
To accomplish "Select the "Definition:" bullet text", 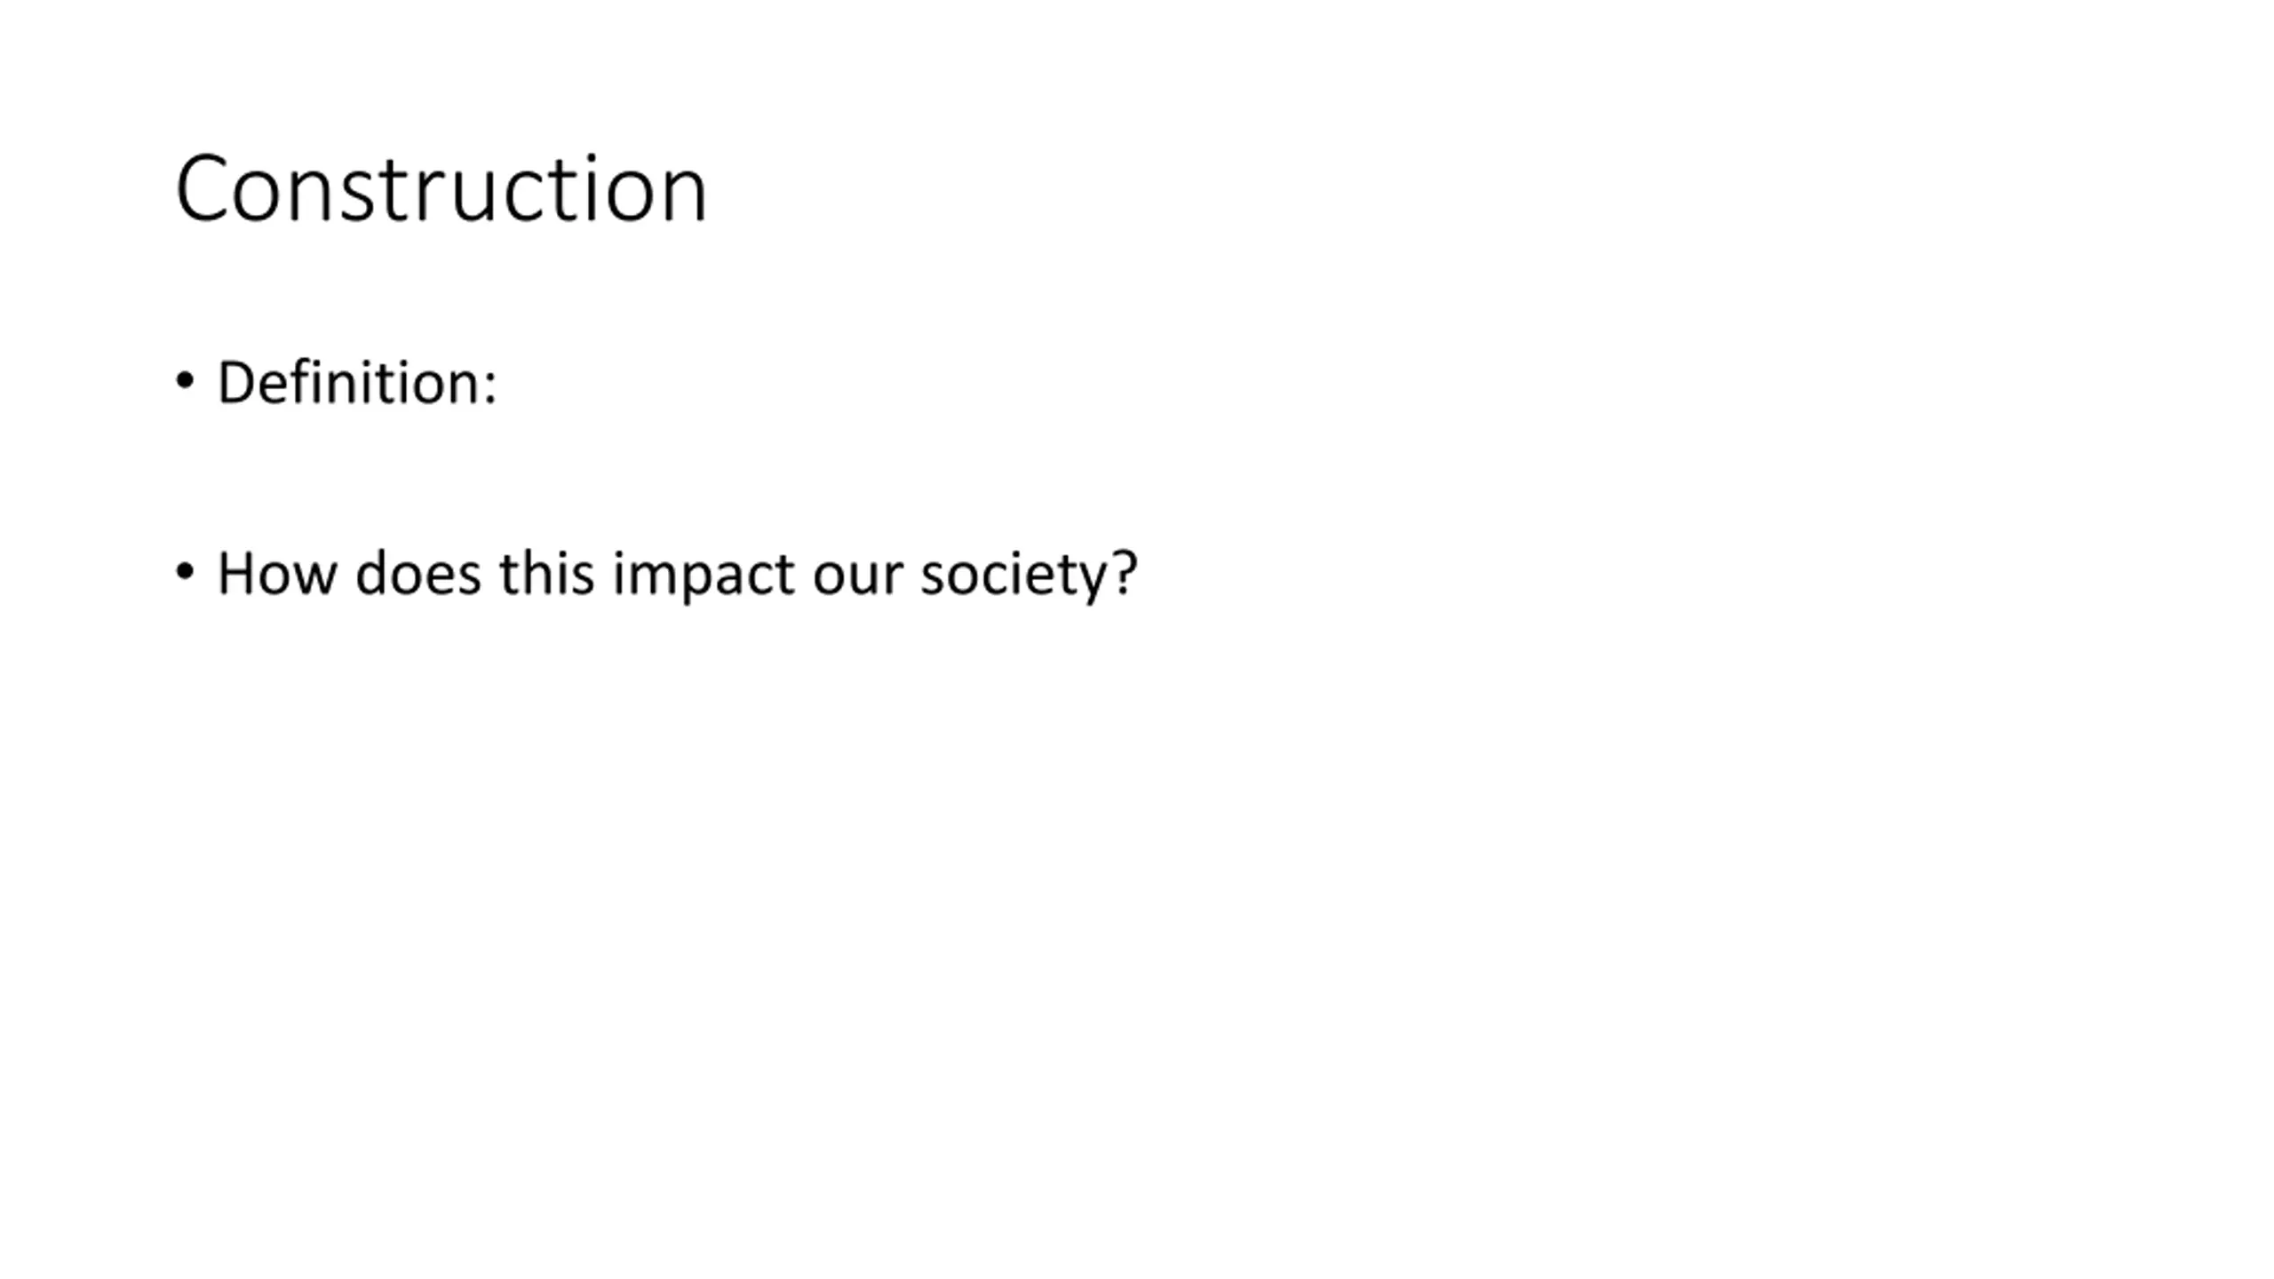I will coord(357,384).
